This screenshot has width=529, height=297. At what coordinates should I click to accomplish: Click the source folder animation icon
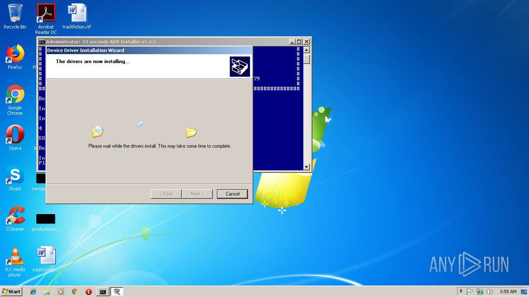98,132
